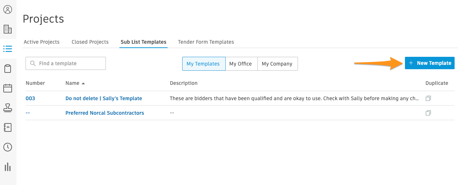This screenshot has height=185, width=463.
Task: Click the New Template button
Action: point(430,63)
